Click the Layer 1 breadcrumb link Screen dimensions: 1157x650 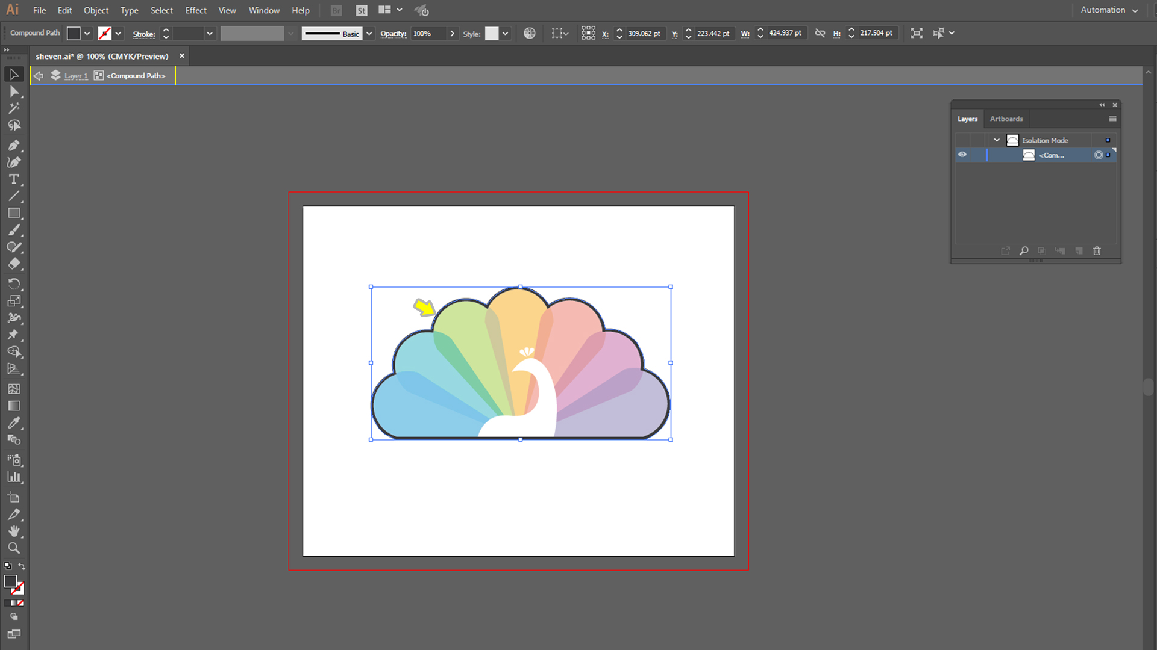(x=76, y=76)
